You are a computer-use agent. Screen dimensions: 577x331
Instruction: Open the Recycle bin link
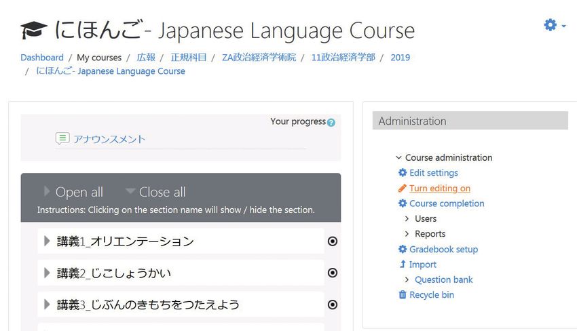tap(431, 294)
